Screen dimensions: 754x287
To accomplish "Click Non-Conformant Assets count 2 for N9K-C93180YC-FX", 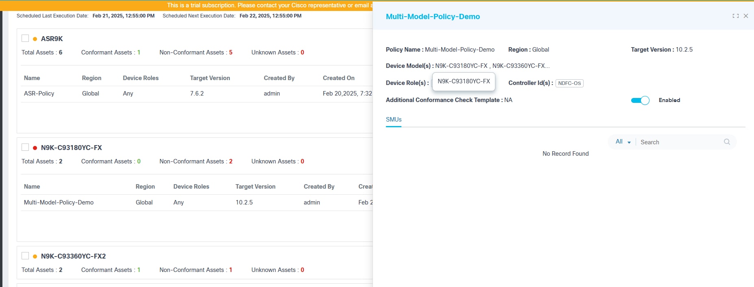I will [231, 161].
